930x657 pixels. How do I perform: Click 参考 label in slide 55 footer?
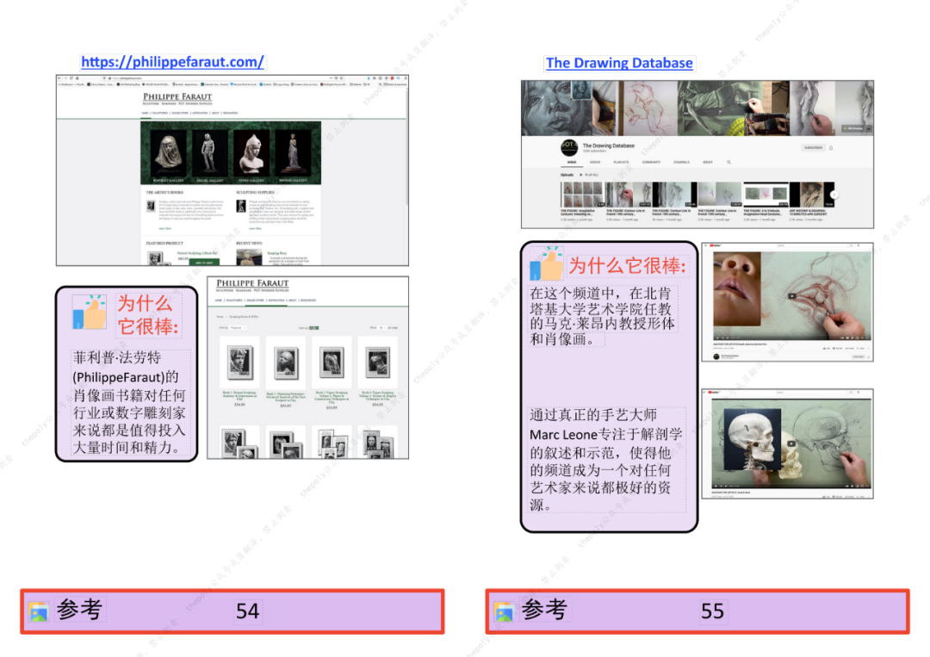[544, 610]
